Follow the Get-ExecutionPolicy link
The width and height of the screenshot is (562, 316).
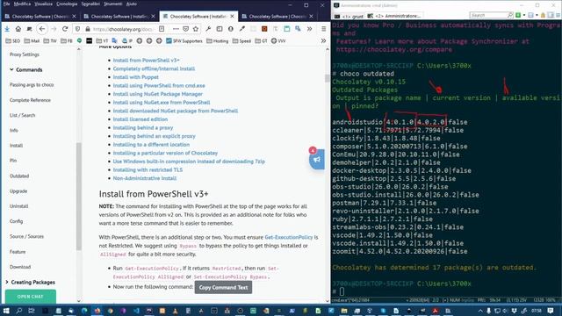(289, 237)
